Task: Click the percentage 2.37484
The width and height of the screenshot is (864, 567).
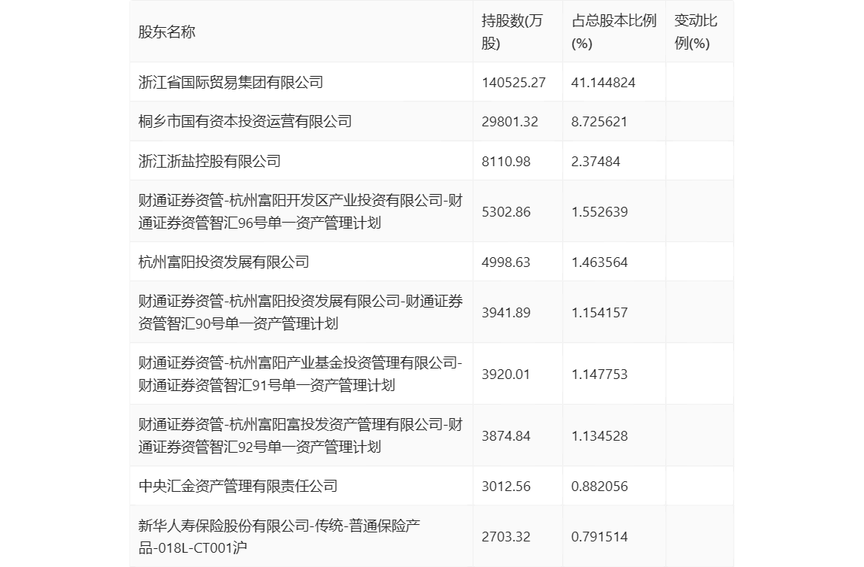Action: click(595, 161)
